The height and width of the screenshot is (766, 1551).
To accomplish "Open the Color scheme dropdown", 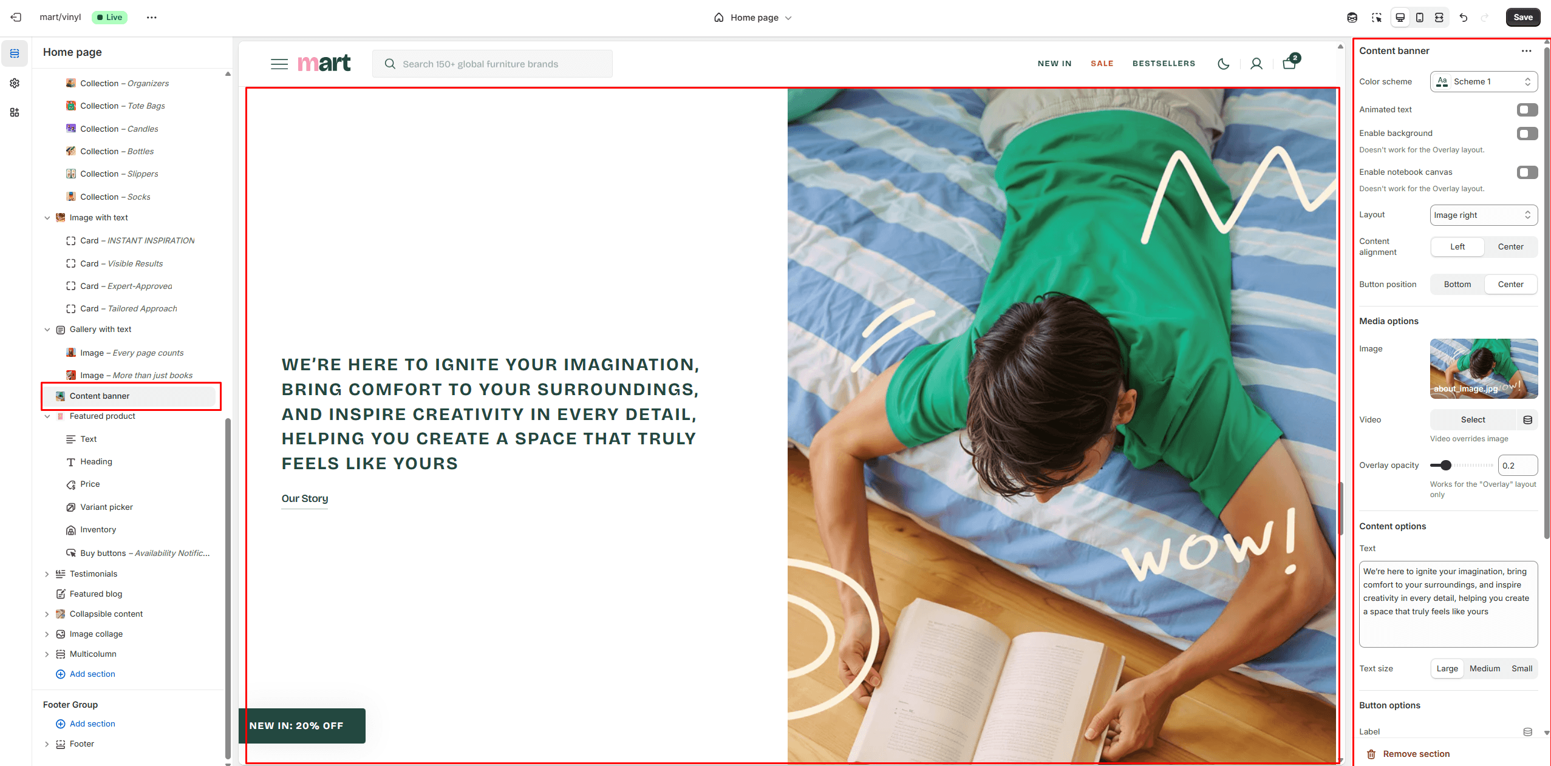I will pos(1484,82).
